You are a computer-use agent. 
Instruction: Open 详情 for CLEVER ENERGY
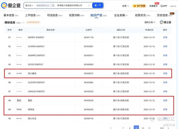165,82
